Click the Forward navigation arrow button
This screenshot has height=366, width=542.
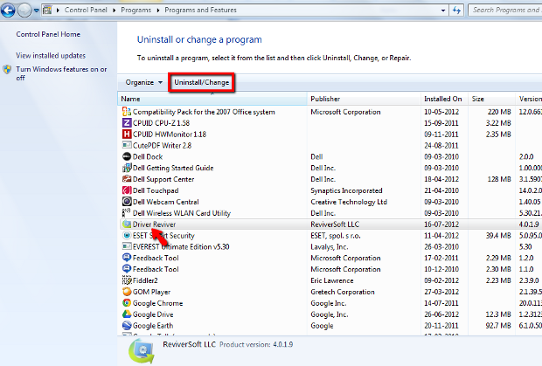(x=24, y=10)
